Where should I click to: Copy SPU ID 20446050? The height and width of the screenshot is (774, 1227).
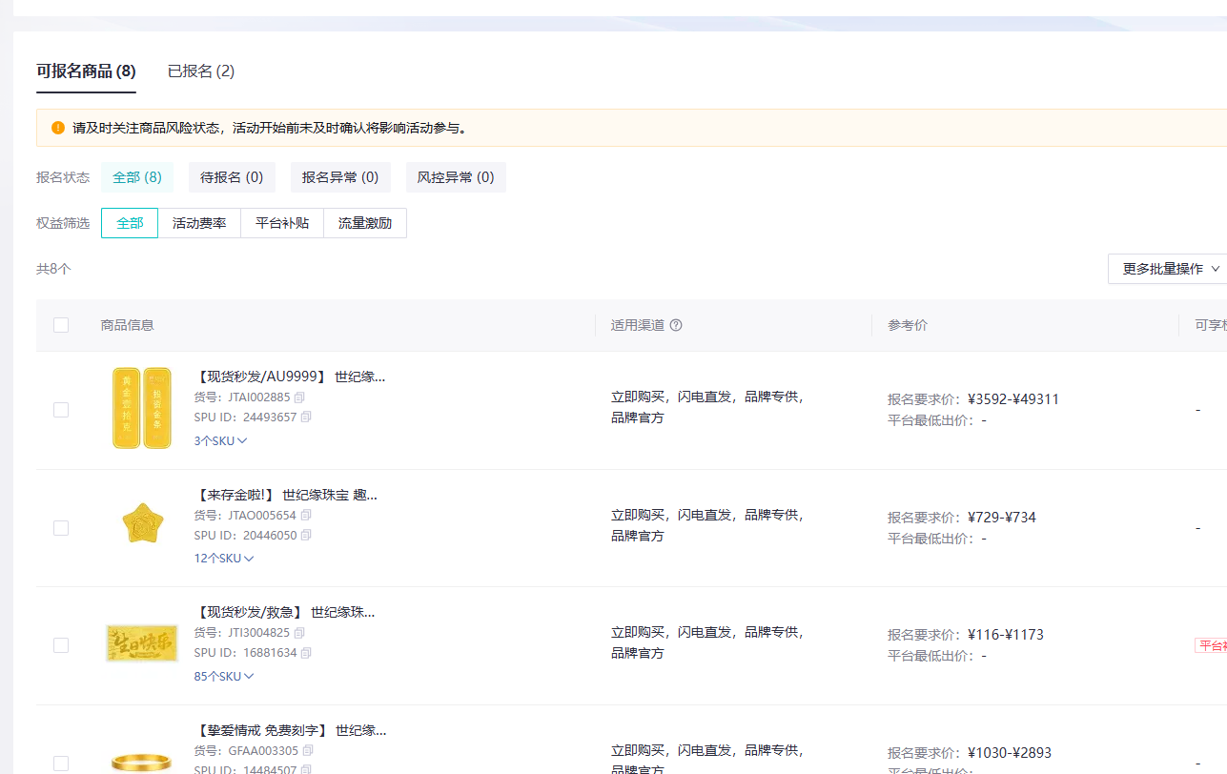306,536
